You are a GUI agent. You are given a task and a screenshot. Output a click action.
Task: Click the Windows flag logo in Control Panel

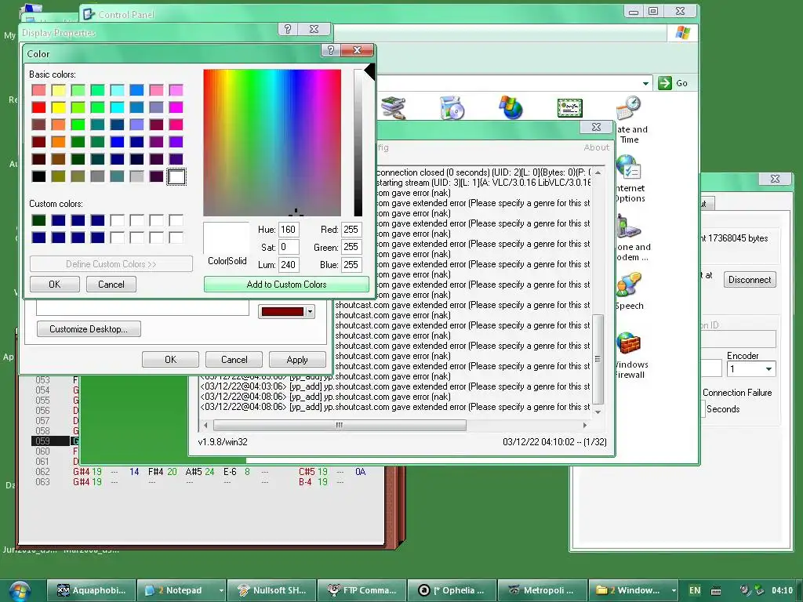683,33
